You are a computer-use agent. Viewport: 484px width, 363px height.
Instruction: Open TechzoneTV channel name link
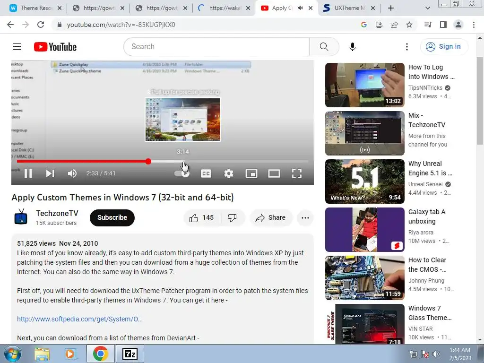pyautogui.click(x=57, y=213)
